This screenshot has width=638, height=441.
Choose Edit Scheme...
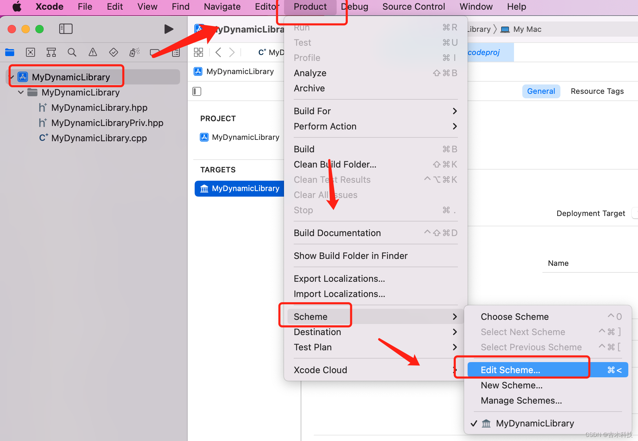[x=548, y=370]
